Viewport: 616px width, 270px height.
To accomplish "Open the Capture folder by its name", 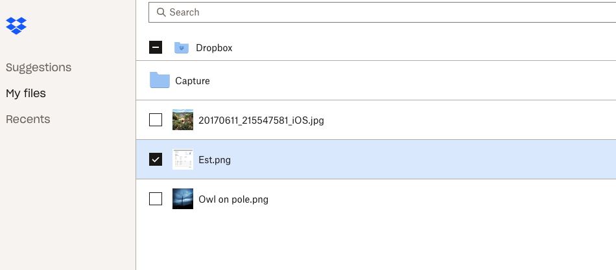I will tap(193, 81).
